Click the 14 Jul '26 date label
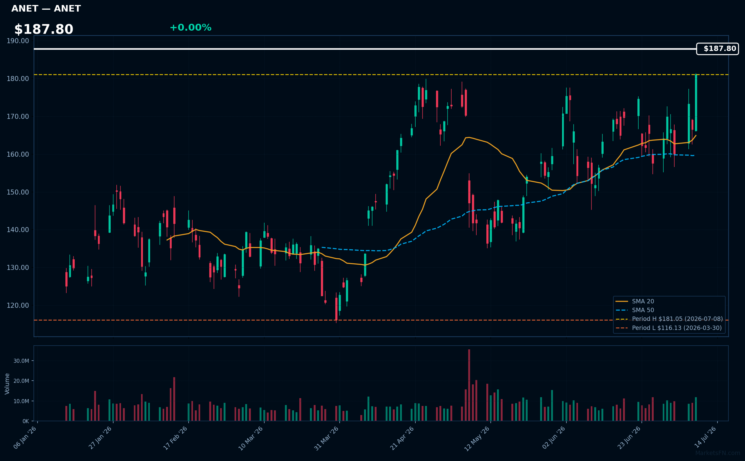Image resolution: width=745 pixels, height=461 pixels. pyautogui.click(x=706, y=437)
